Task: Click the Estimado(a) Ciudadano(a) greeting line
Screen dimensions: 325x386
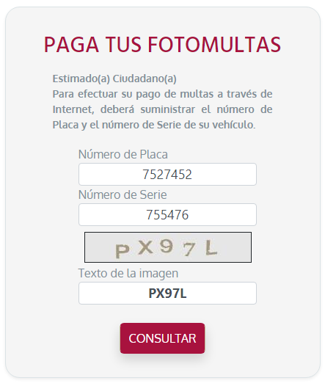Action: coord(114,79)
